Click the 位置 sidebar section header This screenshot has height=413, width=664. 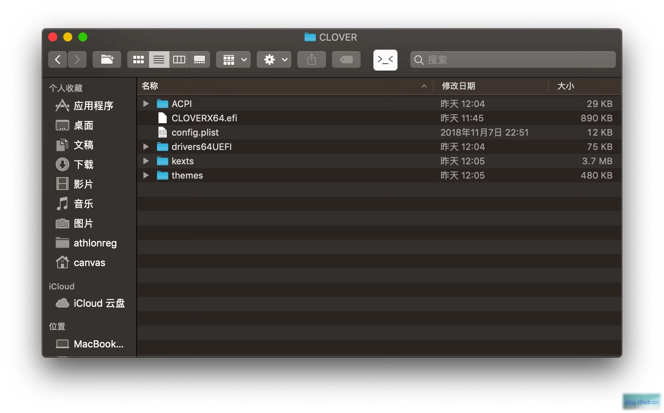(x=57, y=326)
